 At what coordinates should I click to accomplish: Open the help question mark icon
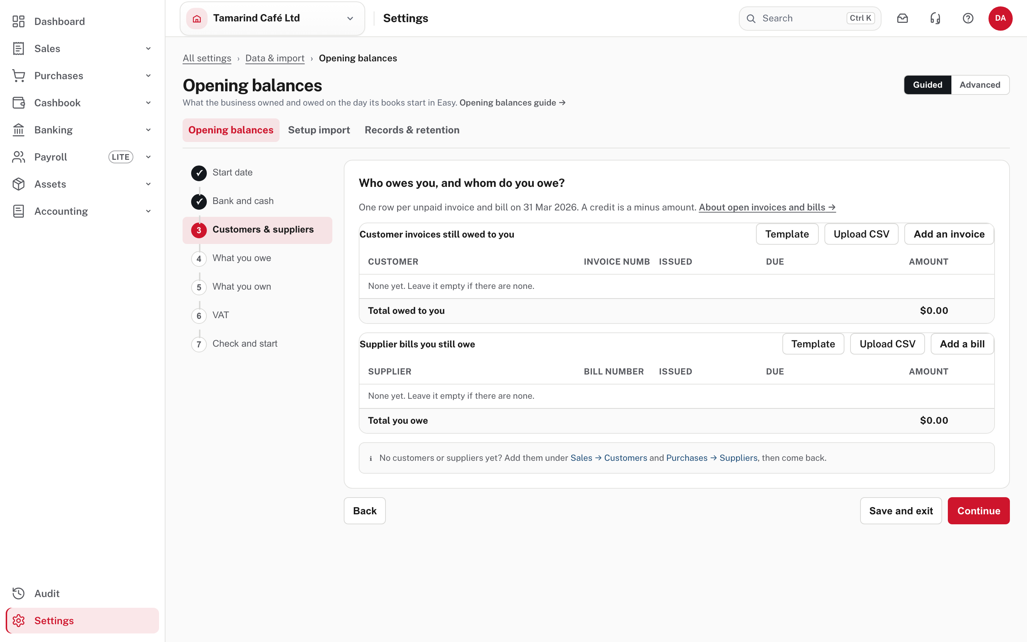(x=967, y=18)
